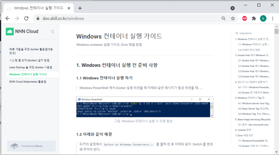Click heading 1.1 Windows 컨테이너 실행 하기
The width and height of the screenshot is (279, 155).
(x=104, y=78)
